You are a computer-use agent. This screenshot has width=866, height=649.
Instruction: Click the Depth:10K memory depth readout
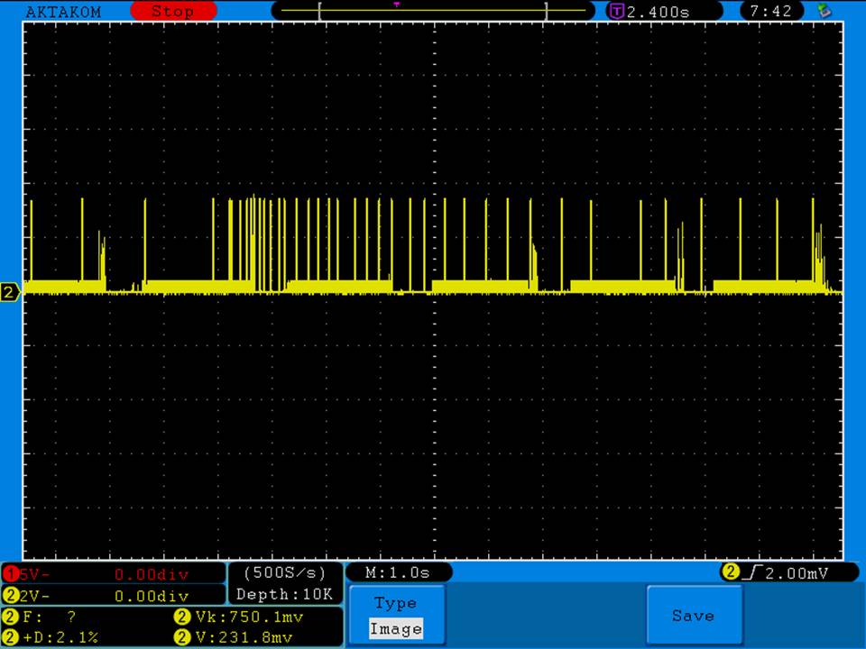[x=284, y=594]
